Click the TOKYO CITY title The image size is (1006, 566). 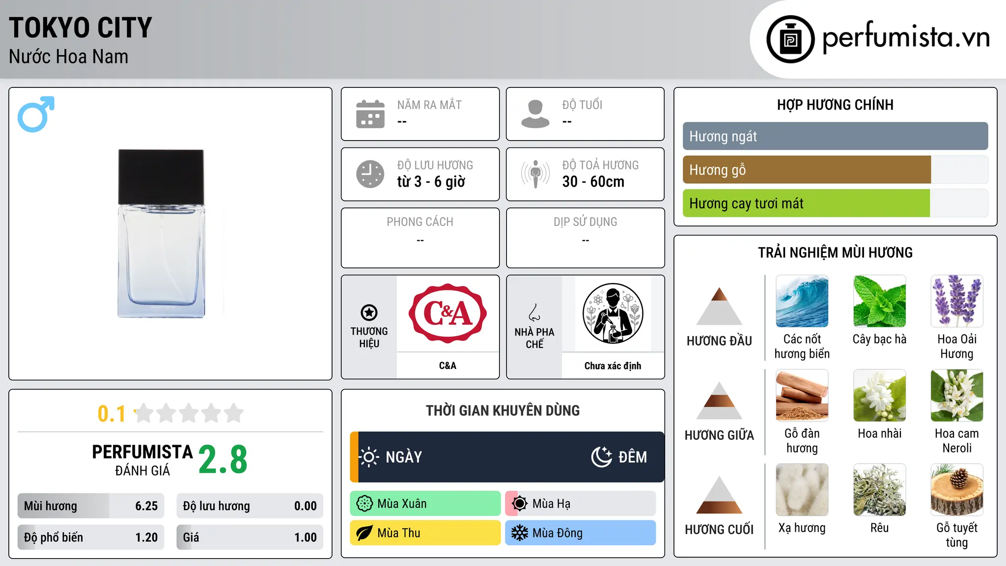[81, 28]
